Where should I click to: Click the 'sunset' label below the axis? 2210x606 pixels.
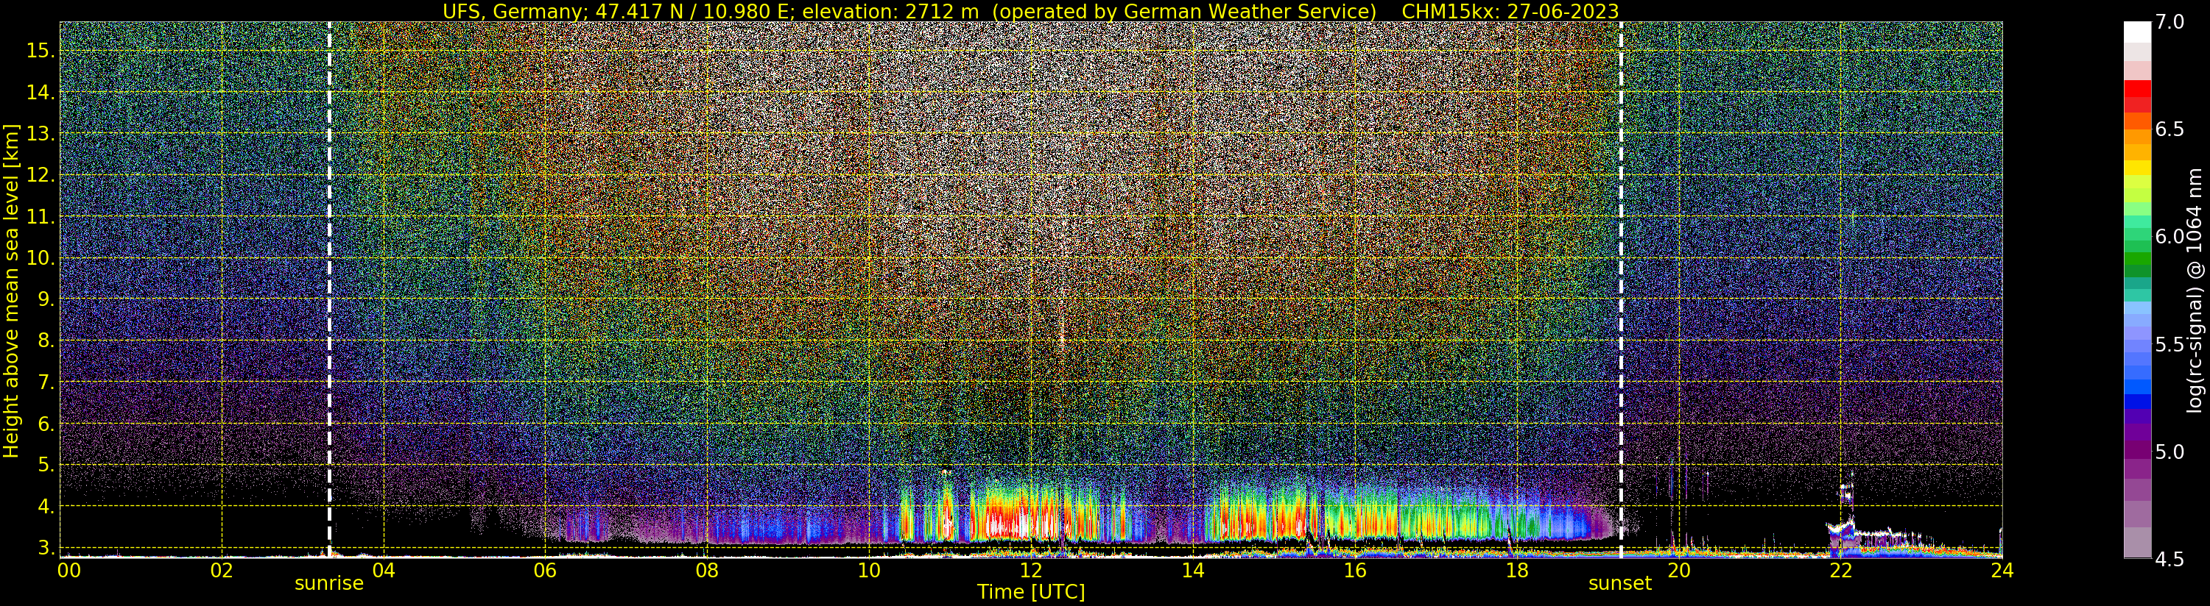click(x=1619, y=584)
